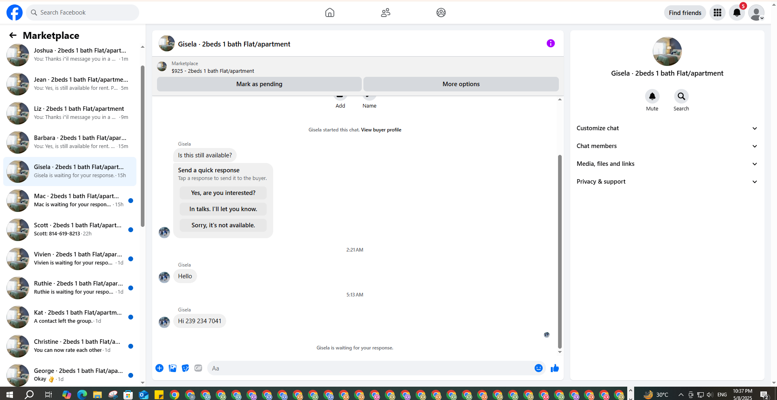This screenshot has height=400, width=777.
Task: Open the Facebook menu grid icon
Action: tap(718, 13)
